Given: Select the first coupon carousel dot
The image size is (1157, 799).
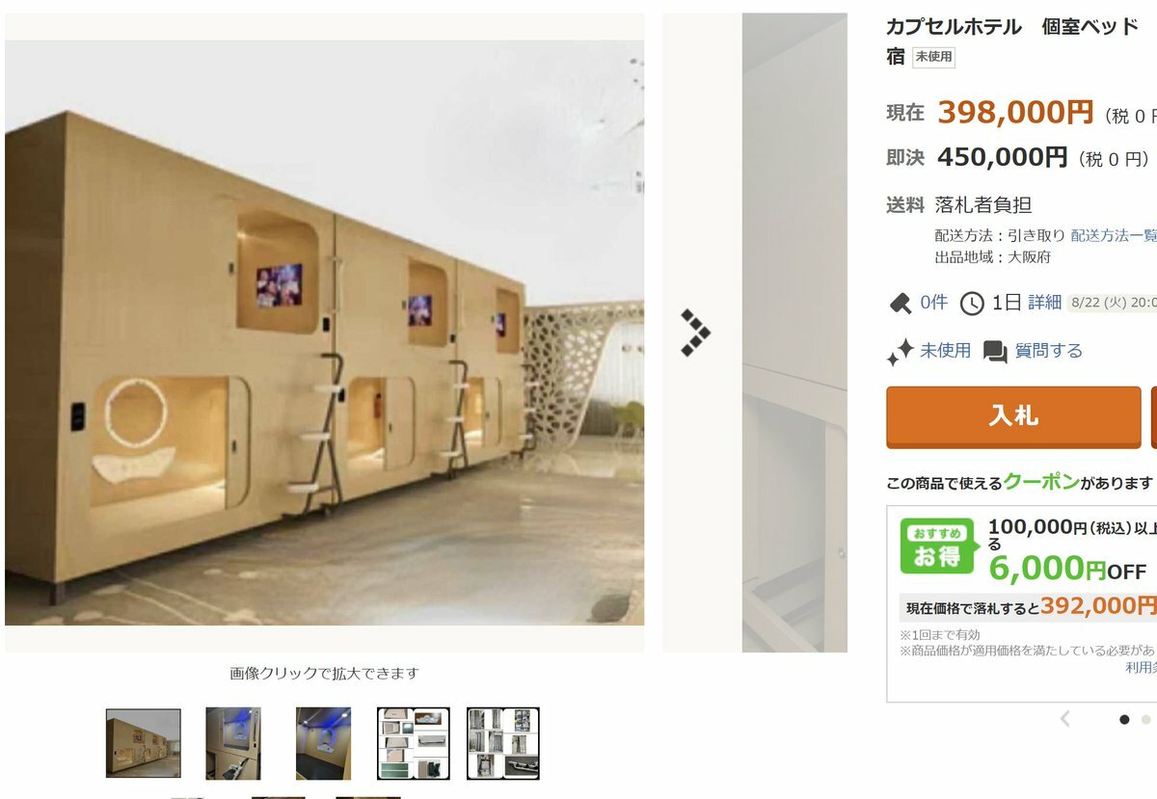Looking at the screenshot, I should click(x=1124, y=719).
